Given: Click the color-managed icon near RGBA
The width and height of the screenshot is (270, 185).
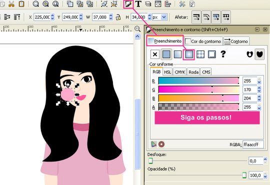Looking at the screenshot, I should 154,144.
